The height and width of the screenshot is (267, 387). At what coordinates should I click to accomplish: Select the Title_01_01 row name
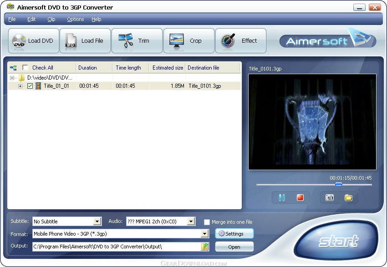tap(56, 86)
